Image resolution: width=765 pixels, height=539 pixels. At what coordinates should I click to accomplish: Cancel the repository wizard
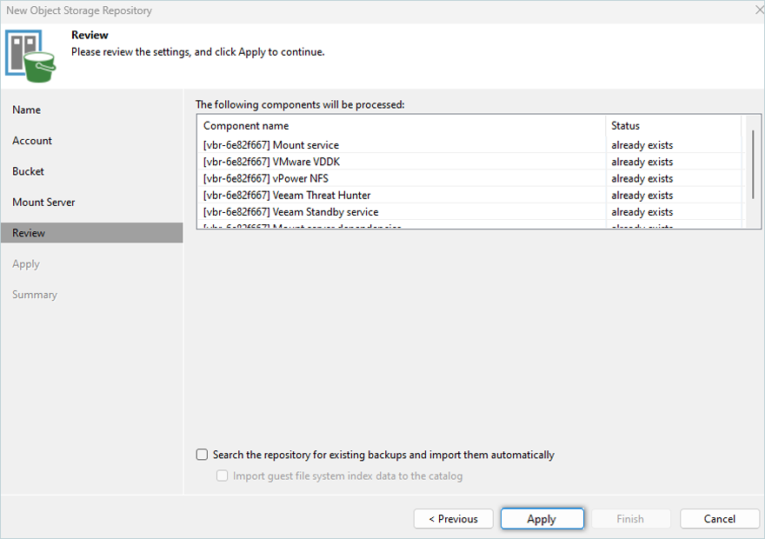(x=719, y=519)
